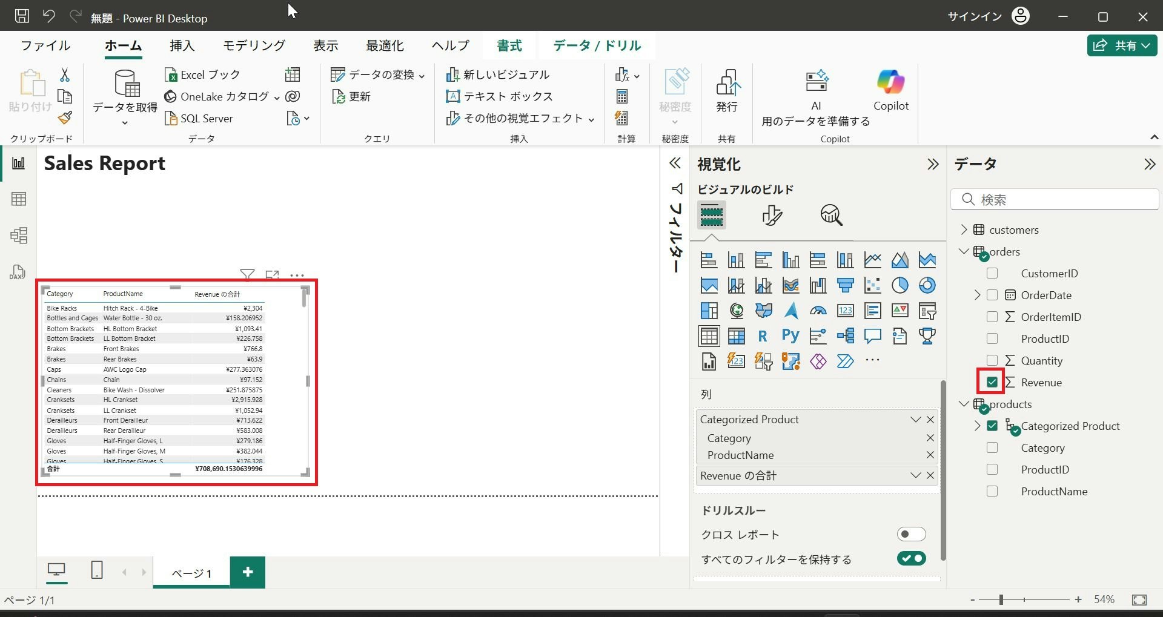1163x617 pixels.
Task: Open the 表示 ribbon tab
Action: tap(325, 45)
